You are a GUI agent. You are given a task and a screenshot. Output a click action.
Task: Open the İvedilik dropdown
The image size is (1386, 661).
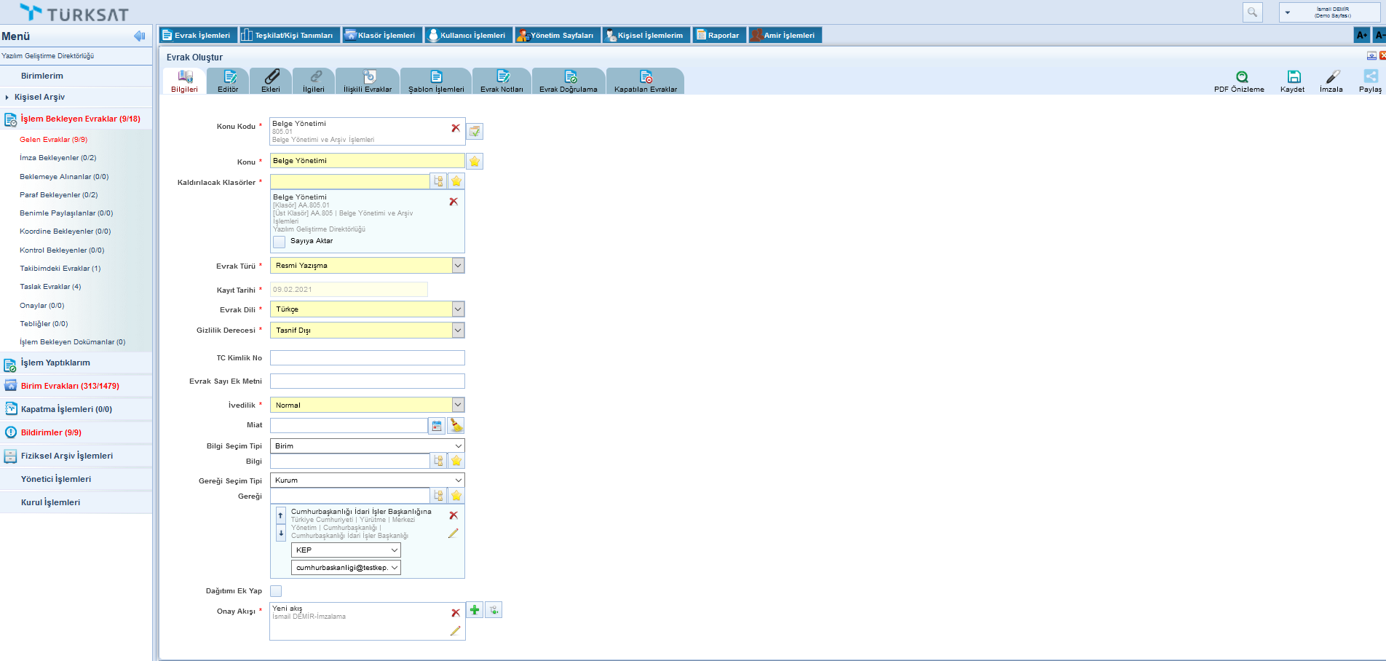tap(458, 405)
